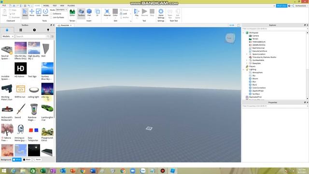The image size is (309, 174).
Task: Open Toolbox Marketplace tab
Action: (x=7, y=30)
